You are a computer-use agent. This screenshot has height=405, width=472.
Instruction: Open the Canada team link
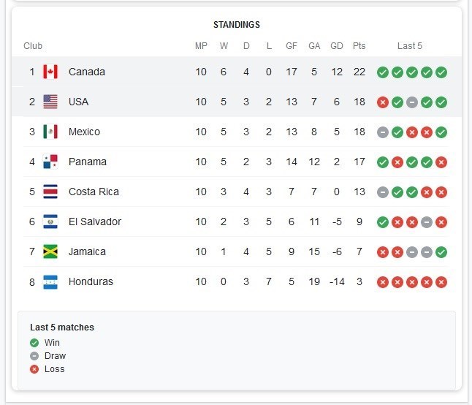(x=87, y=72)
